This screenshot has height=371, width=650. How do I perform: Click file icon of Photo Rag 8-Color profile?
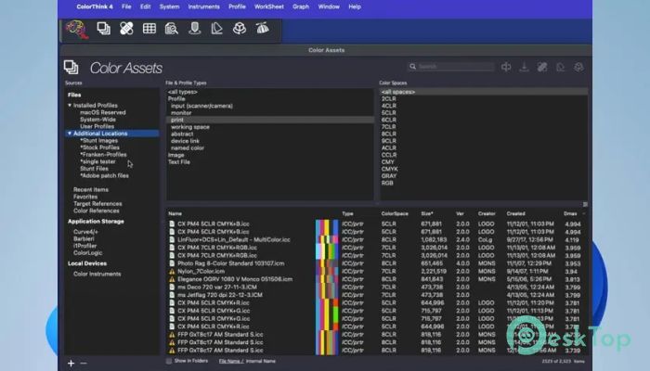tap(172, 263)
